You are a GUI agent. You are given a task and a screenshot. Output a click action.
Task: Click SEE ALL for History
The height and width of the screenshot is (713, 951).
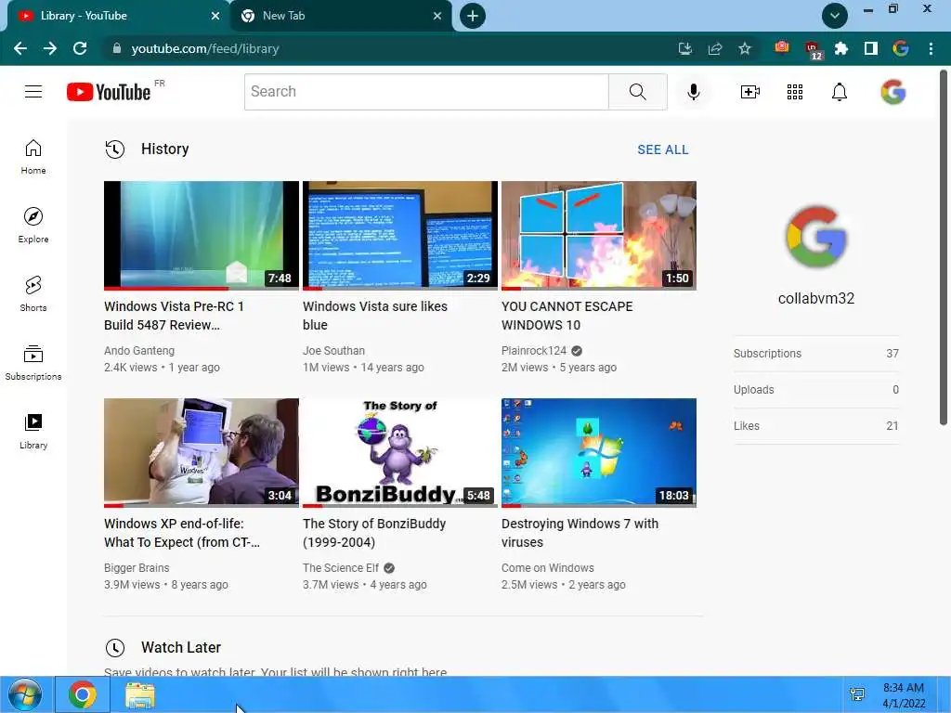663,149
